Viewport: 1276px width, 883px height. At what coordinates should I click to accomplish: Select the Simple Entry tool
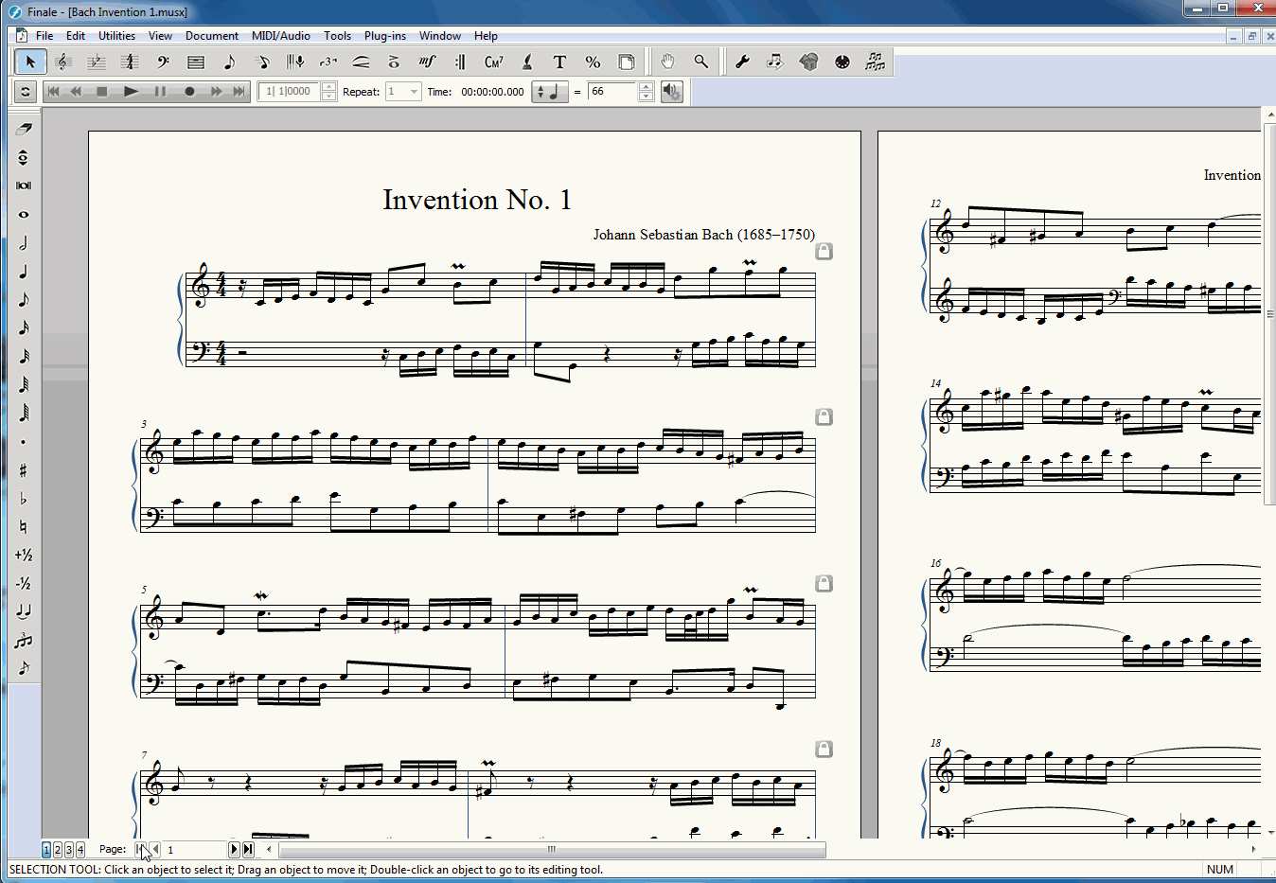pyautogui.click(x=229, y=62)
